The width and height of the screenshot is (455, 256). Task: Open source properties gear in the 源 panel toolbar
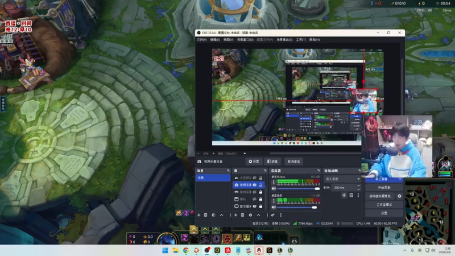click(250, 215)
